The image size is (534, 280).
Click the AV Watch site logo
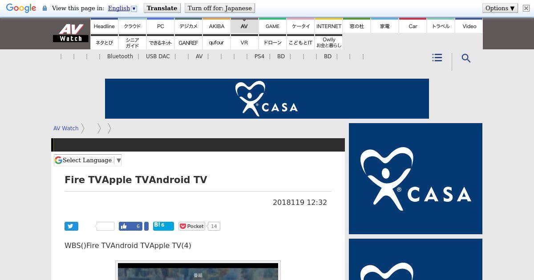tap(71, 33)
